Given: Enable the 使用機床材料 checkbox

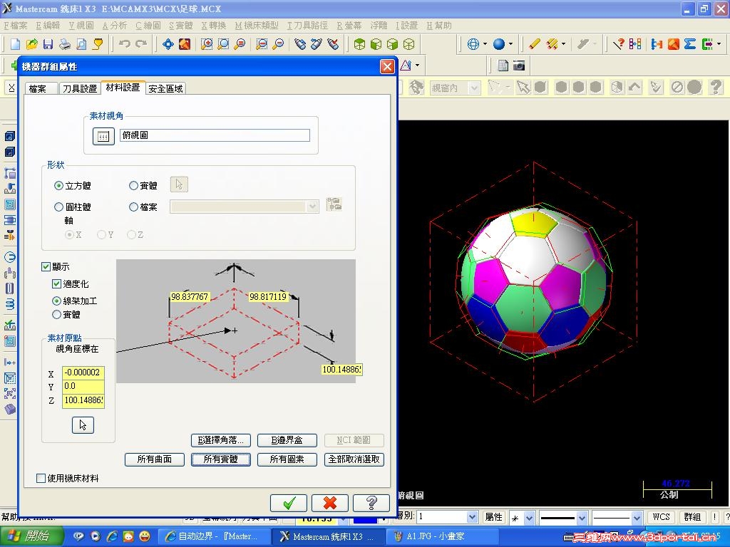Looking at the screenshot, I should [41, 478].
